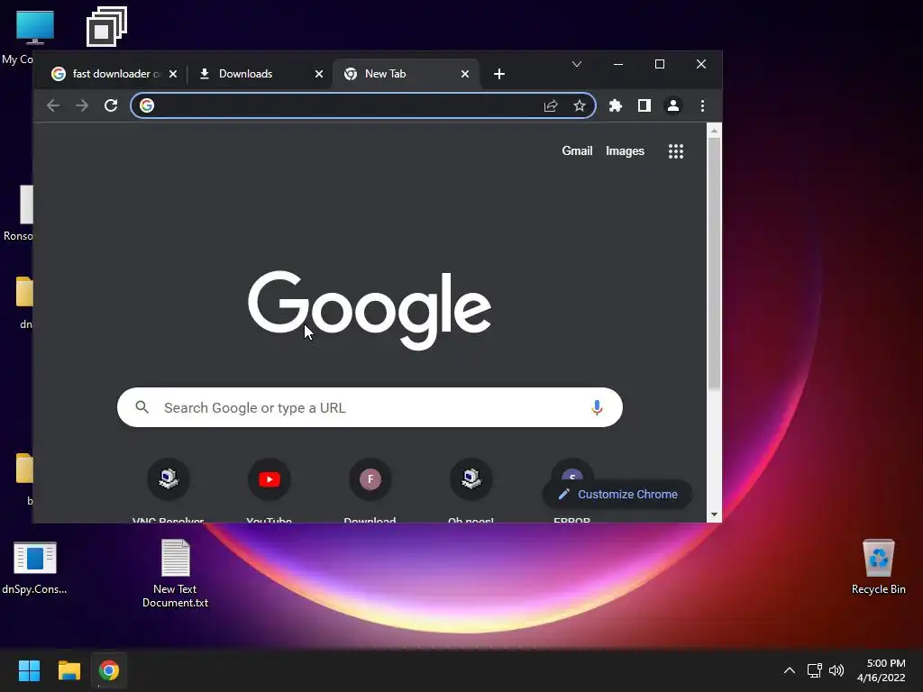Image resolution: width=923 pixels, height=692 pixels.
Task: Select the dnSpy.Cons... desktop icon
Action: tap(35, 568)
